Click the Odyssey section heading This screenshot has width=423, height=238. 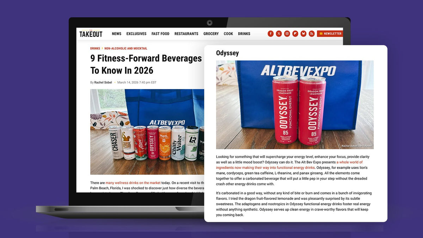point(227,53)
